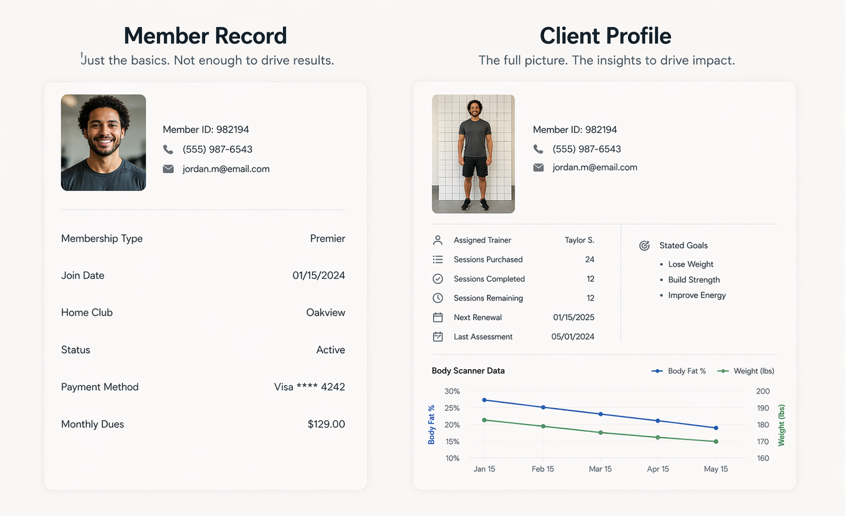Click the Stated Goals target icon
The height and width of the screenshot is (516, 845).
[644, 245]
